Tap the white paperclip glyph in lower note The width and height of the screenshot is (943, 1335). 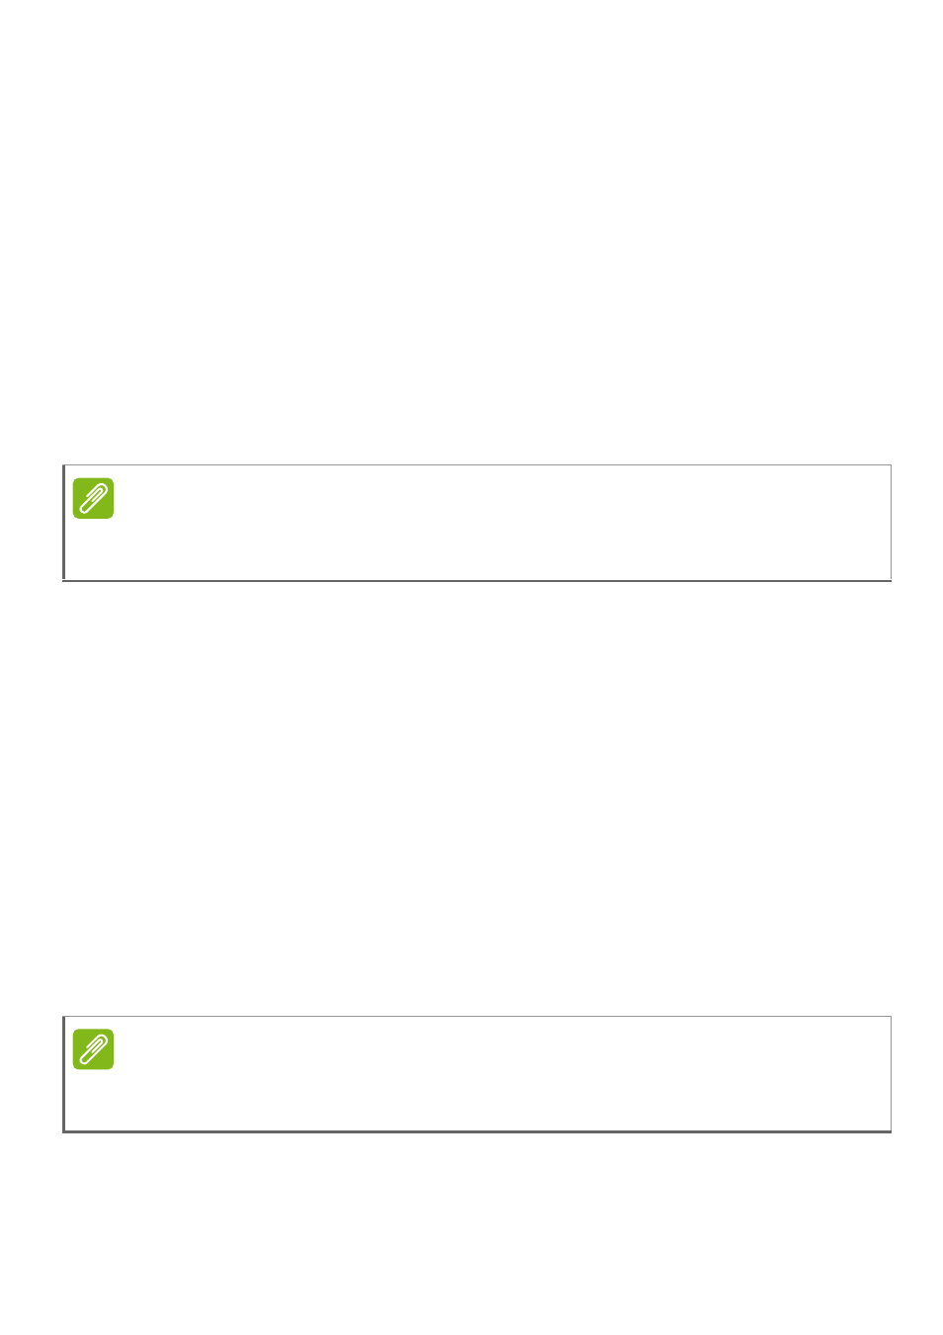93,1050
